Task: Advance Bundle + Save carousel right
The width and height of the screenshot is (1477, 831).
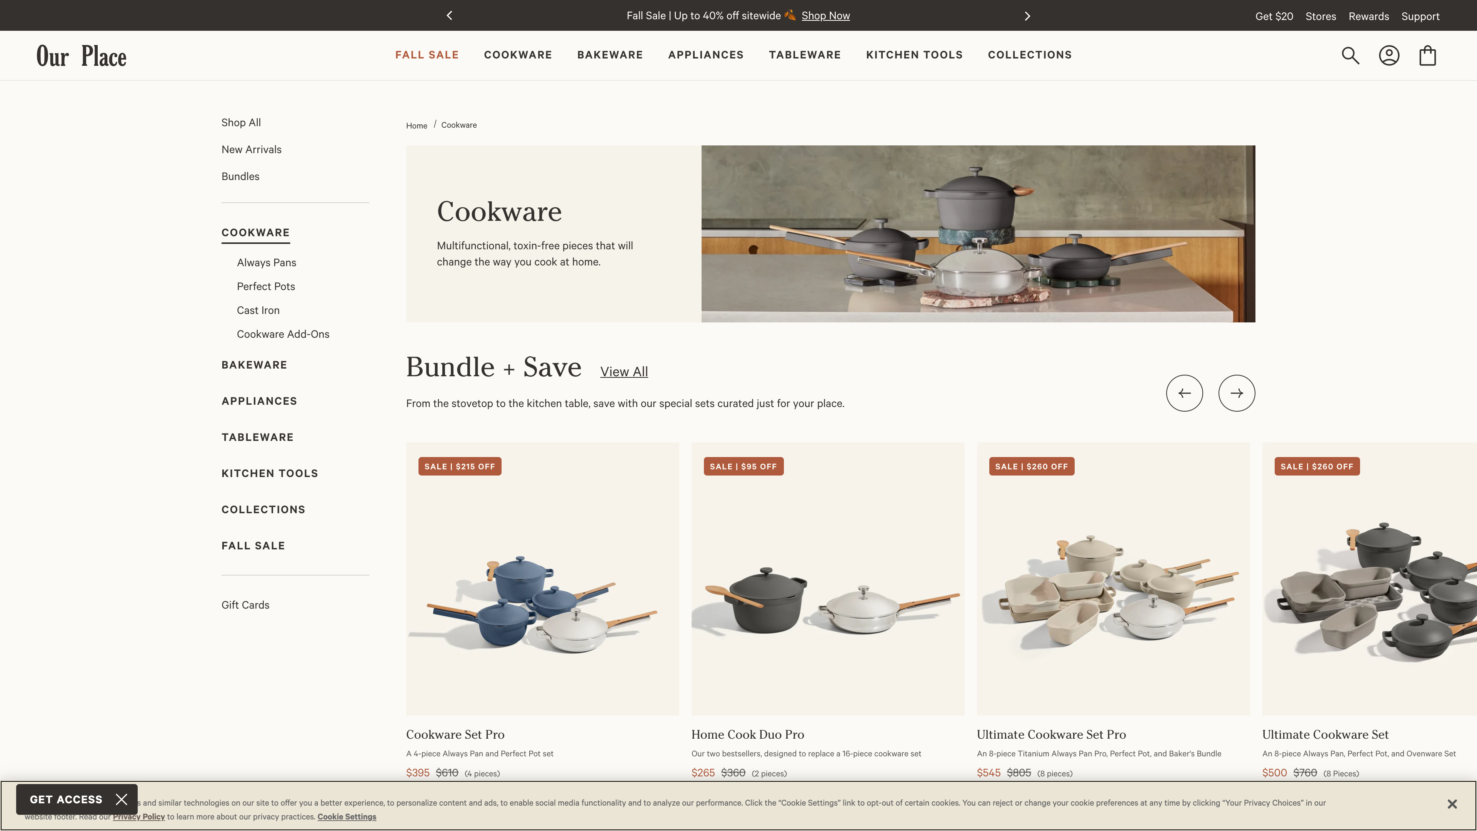Action: pyautogui.click(x=1236, y=393)
